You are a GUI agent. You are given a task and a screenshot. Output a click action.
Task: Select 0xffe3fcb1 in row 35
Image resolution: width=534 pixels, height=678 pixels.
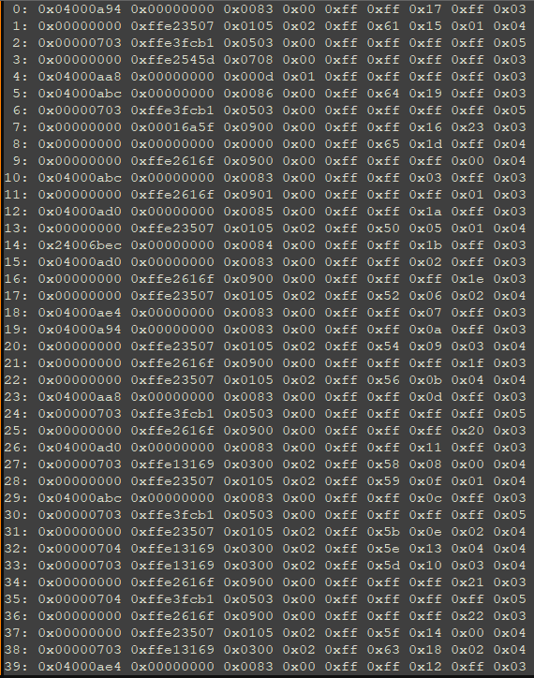click(x=172, y=599)
